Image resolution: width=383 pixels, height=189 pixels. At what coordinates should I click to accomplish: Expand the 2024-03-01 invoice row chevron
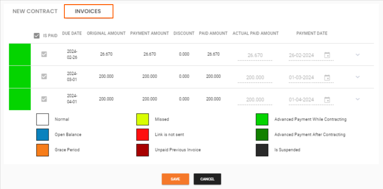pos(358,77)
